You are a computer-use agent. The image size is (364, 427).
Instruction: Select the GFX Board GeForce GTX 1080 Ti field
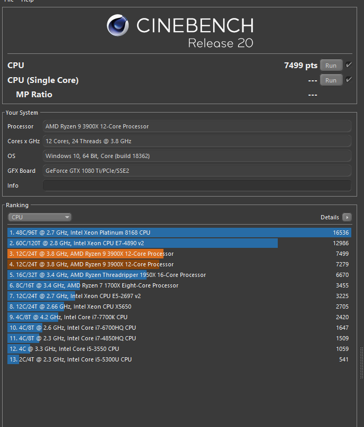197,171
